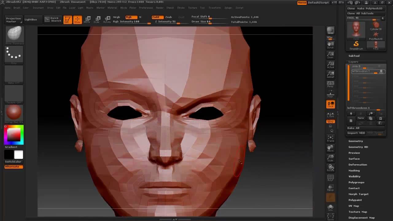Viewport: 393px width, 221px height.
Task: Select the Cylinder3D tool
Action: point(376,26)
